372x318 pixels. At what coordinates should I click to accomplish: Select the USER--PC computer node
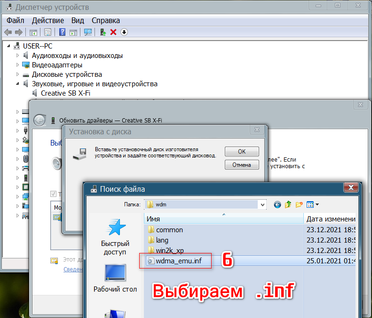pos(38,46)
